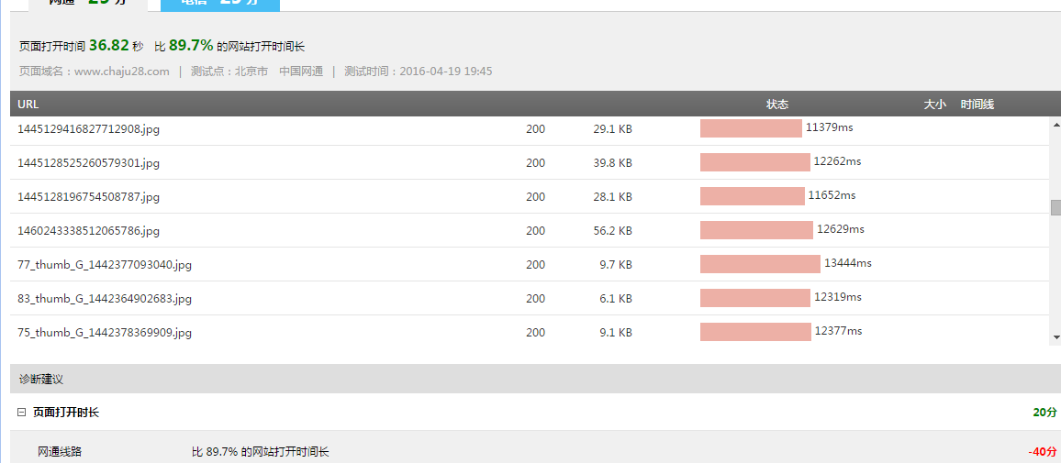The height and width of the screenshot is (463, 1061).
Task: Click 75_thumb_G_1442378369909.jpg file name
Action: (x=105, y=333)
